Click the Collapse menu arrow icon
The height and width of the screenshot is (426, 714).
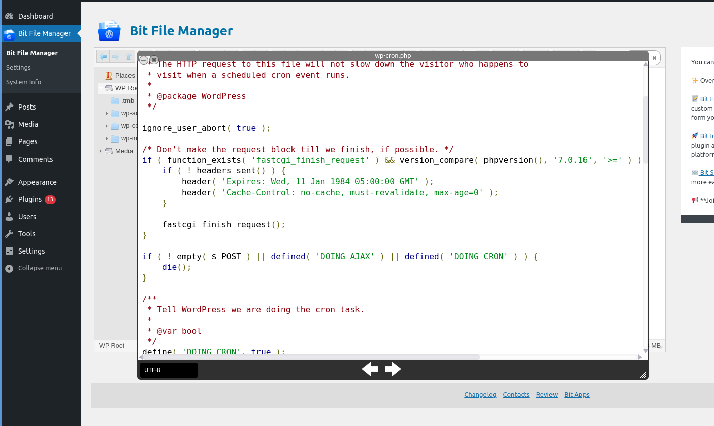[x=9, y=268]
